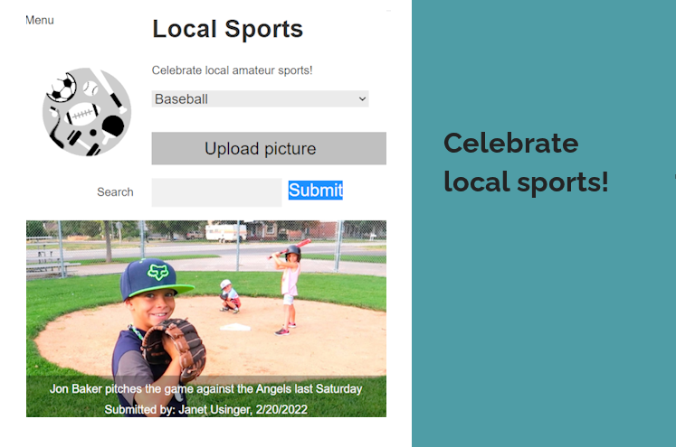Click the Submitted by Janet Usinger line
Viewport: 676px width, 447px height.
(206, 409)
